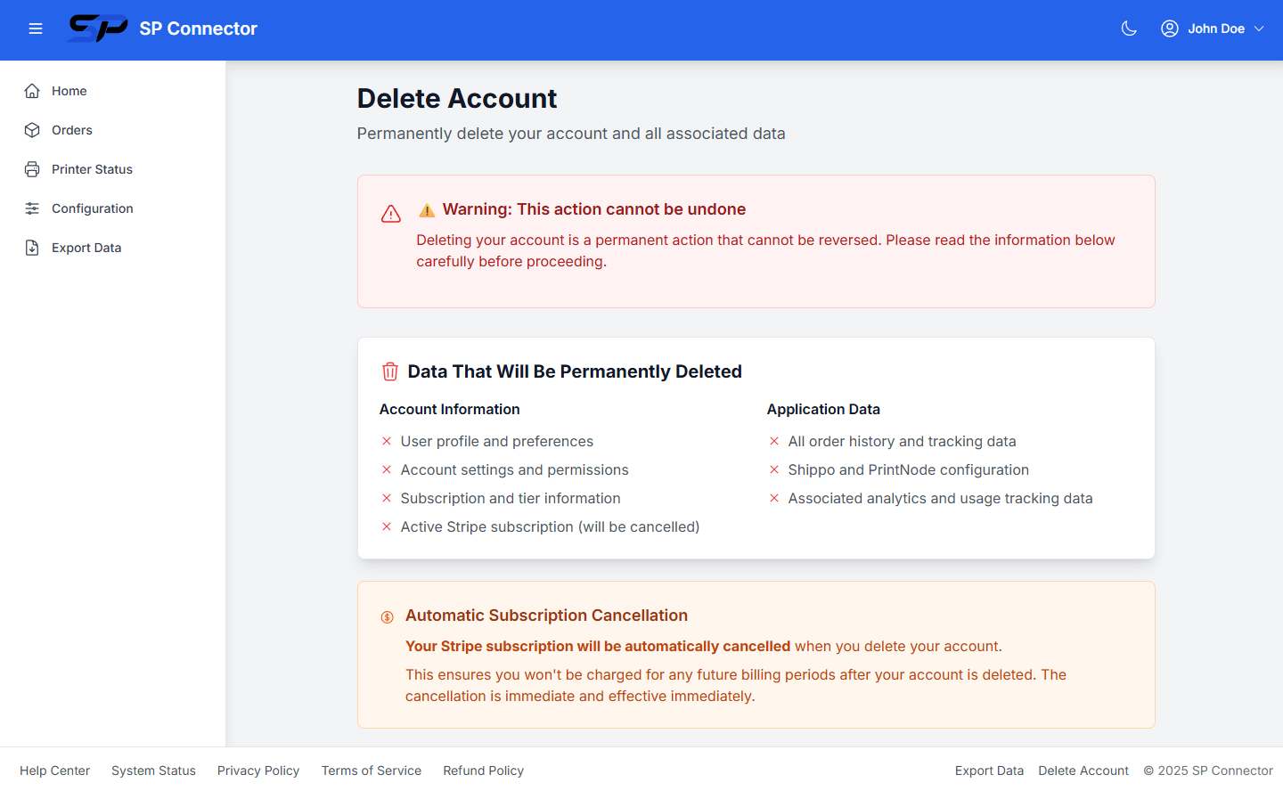1283x791 pixels.
Task: Open Configuration via the sliders icon
Action: (31, 208)
